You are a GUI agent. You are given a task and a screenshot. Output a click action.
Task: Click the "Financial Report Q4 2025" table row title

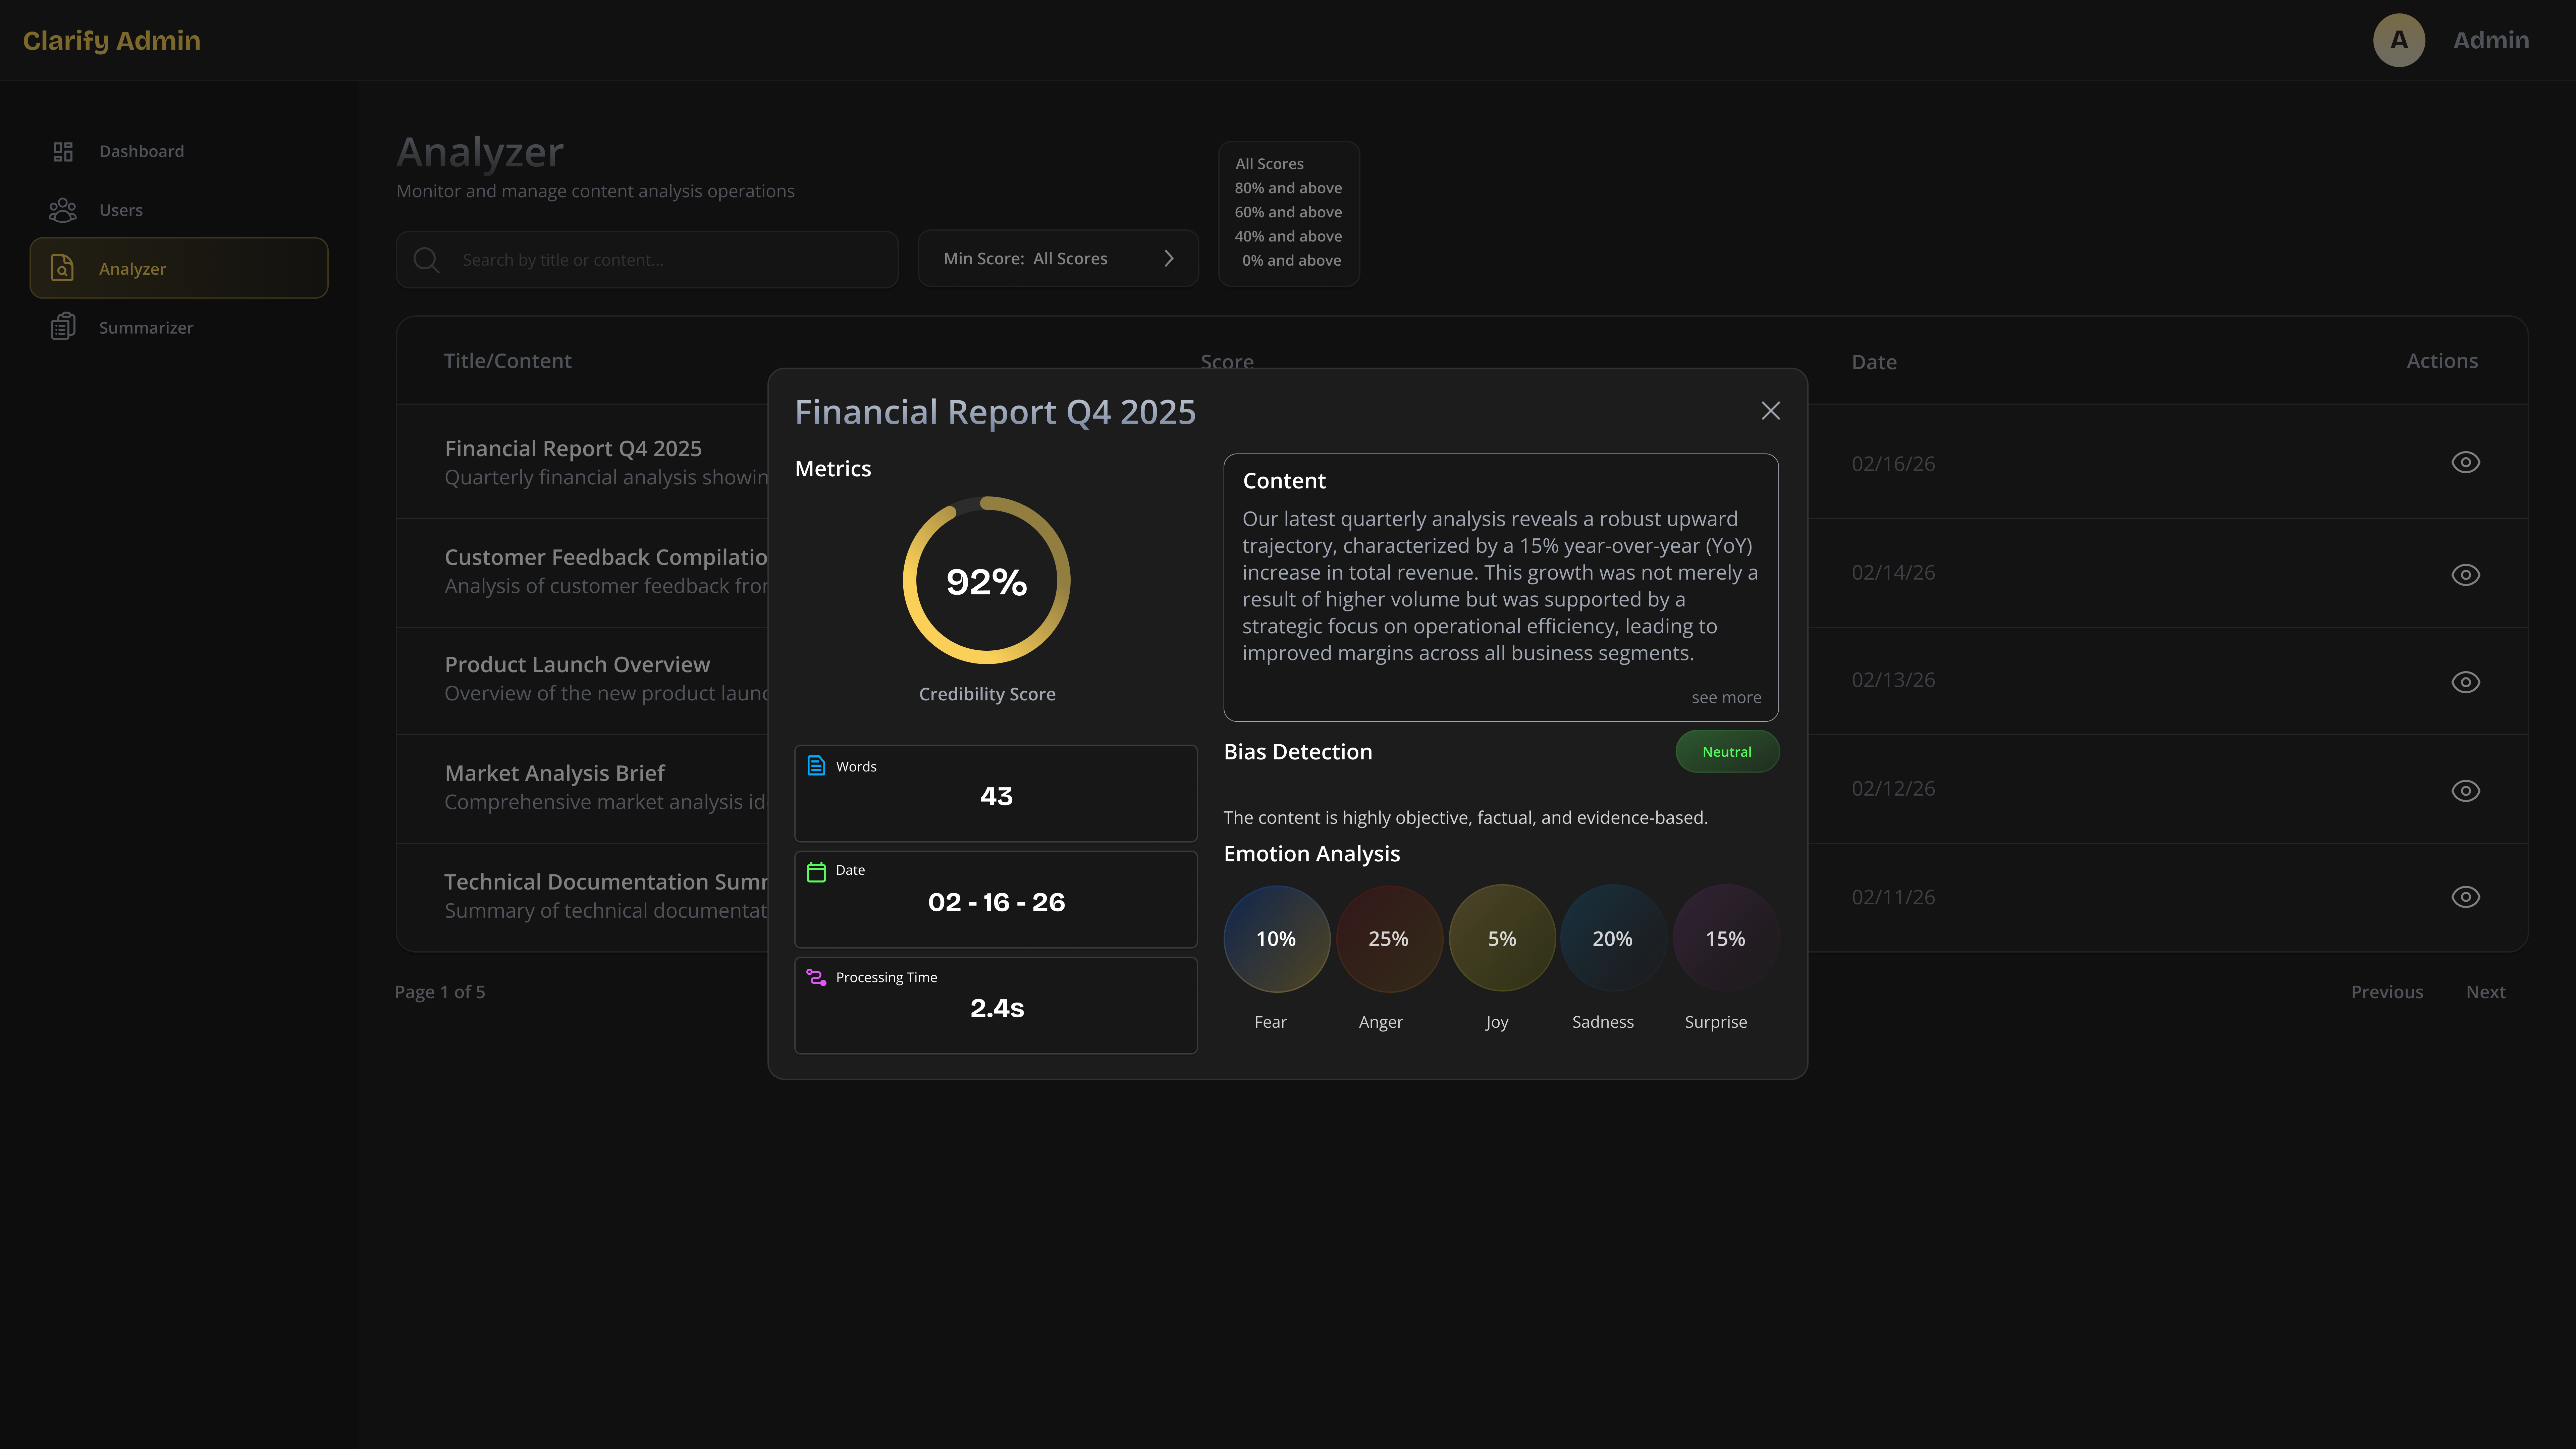[573, 449]
